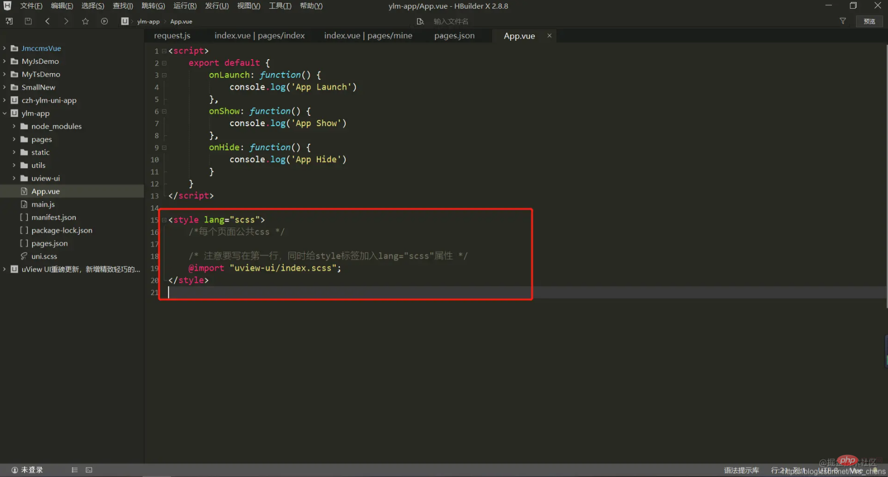This screenshot has height=477, width=888.
Task: Click 语法提示库 in the status bar
Action: tap(741, 470)
